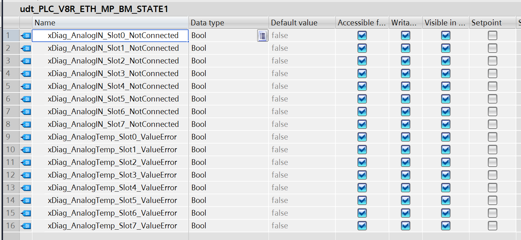This screenshot has height=240, width=521.
Task: Open data type dropdown for row 1
Action: (263, 36)
